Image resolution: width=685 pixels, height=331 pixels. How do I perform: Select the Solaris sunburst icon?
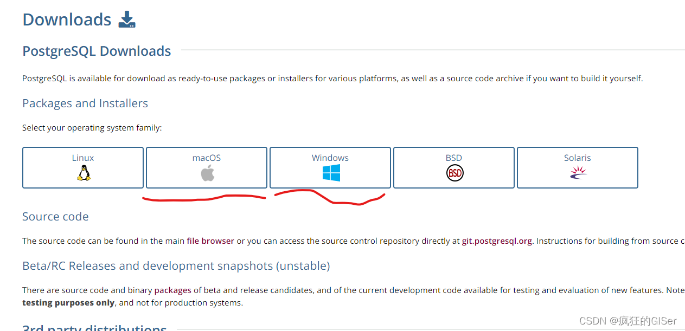[578, 173]
